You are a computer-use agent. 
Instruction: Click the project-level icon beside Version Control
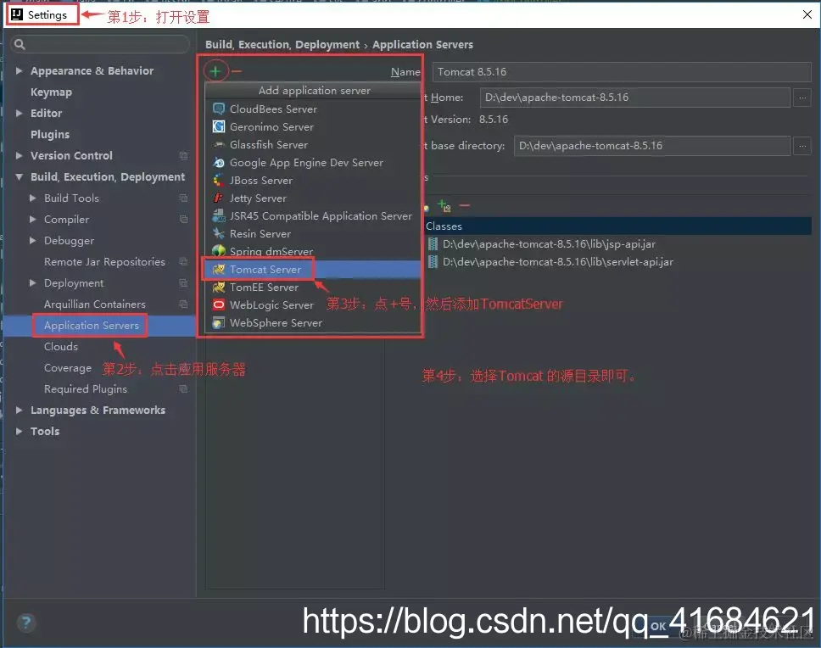pos(183,155)
